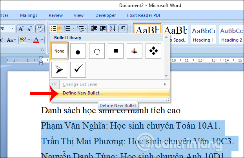Open the Review tab

[56, 15]
